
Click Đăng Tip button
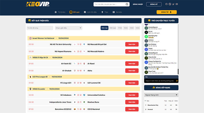167,12
